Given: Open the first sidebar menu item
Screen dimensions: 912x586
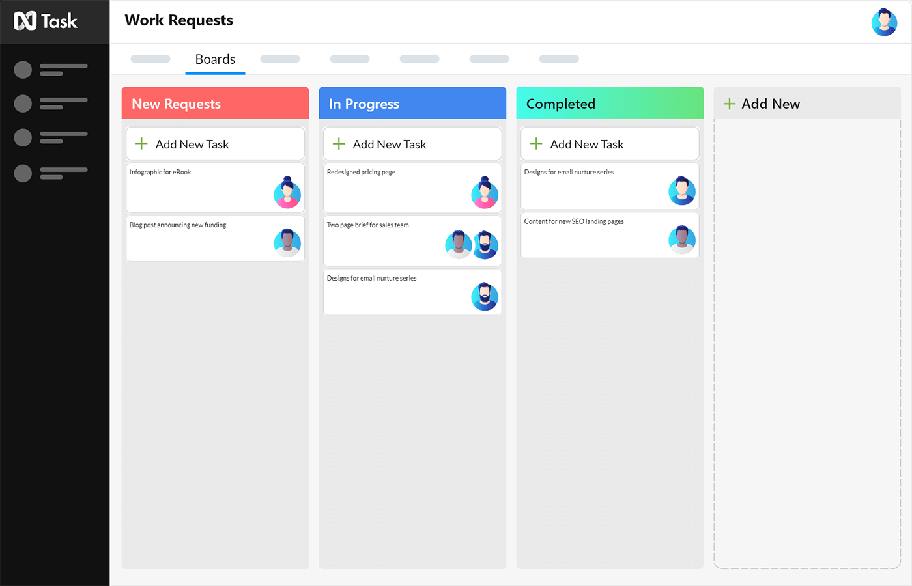Looking at the screenshot, I should click(x=51, y=69).
